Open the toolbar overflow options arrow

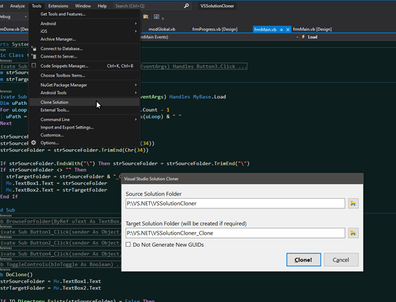(163, 18)
